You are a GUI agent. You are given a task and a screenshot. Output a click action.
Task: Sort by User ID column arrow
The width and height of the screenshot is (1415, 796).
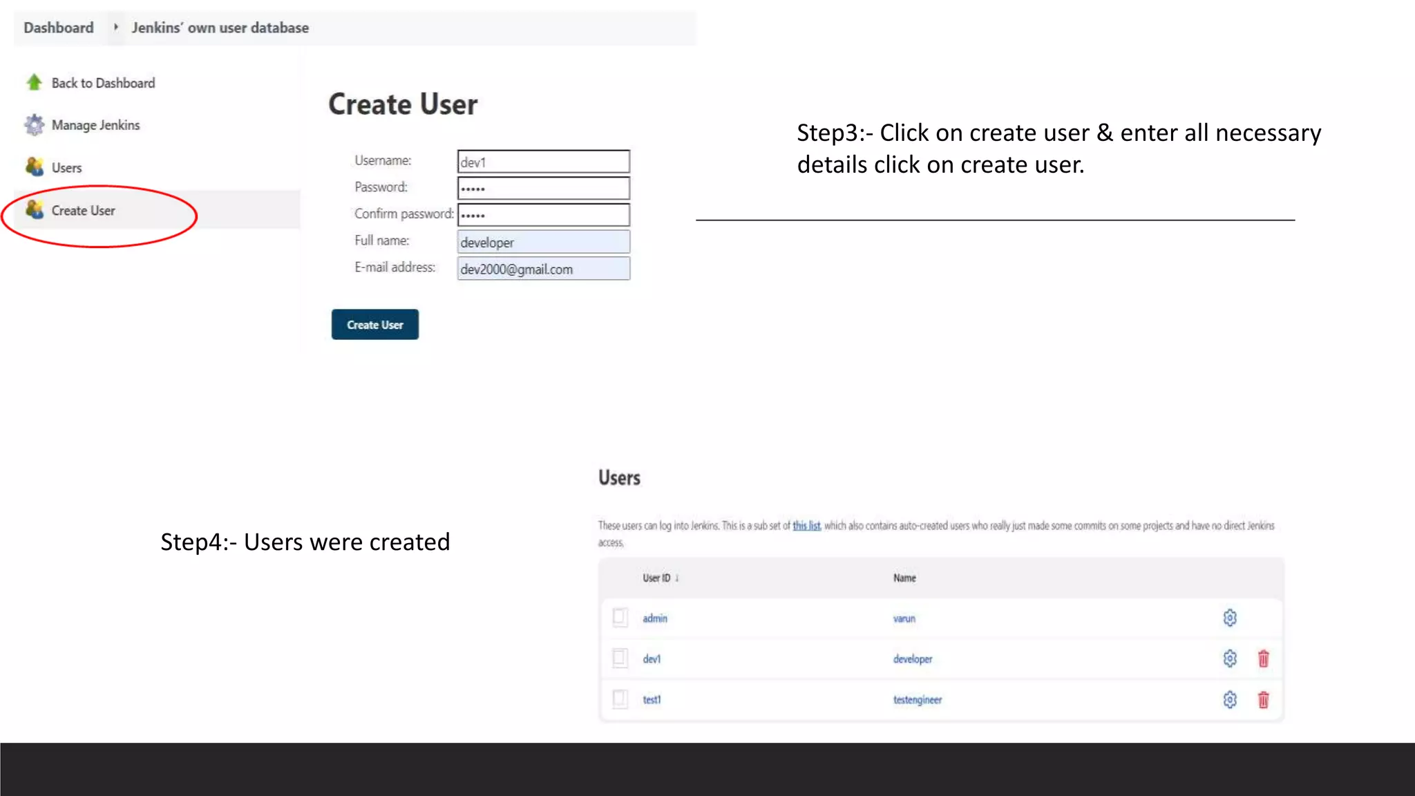coord(677,578)
